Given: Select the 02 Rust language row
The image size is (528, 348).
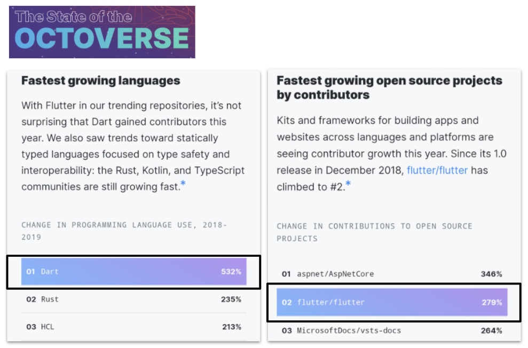Looking at the screenshot, I should coord(133,299).
